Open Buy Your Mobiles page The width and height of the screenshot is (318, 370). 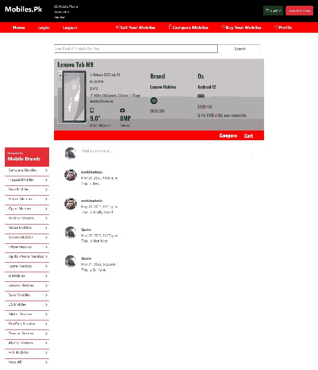(x=241, y=27)
